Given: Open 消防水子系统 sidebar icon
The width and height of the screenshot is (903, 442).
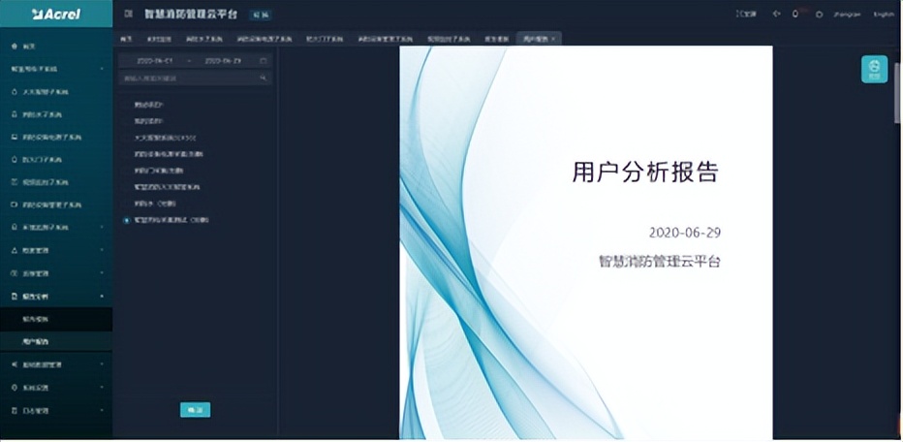Looking at the screenshot, I should click(15, 114).
